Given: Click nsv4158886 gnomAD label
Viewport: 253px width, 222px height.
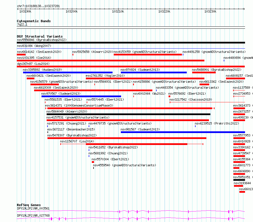Looking at the screenshot, I should (164, 82).
